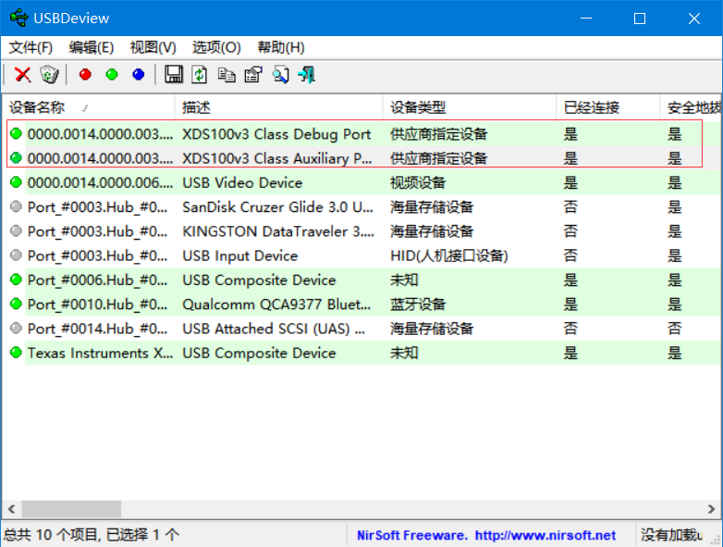Click 0000.0014.0000.006 device name cell

point(100,182)
